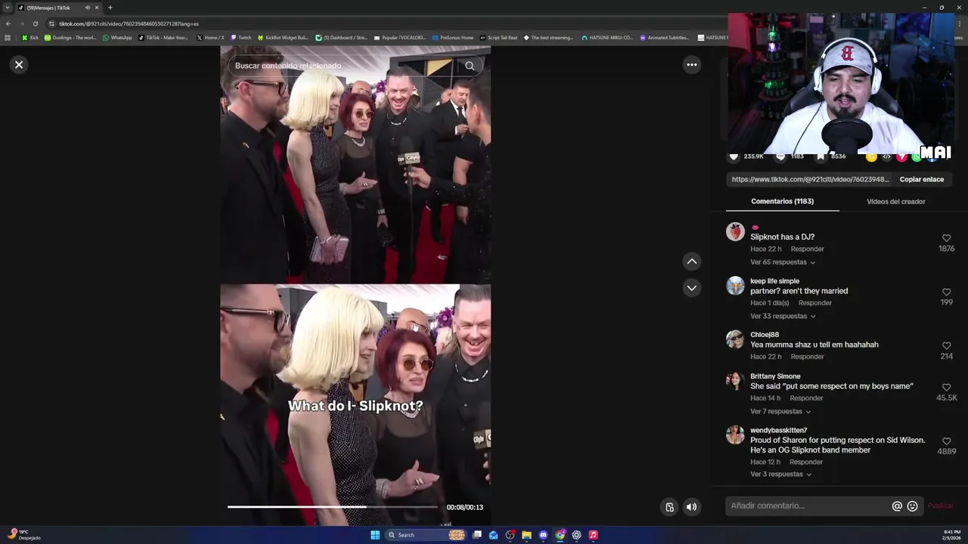Open the Duolingo bookmark
Screen dimensions: 968x544
[70, 38]
